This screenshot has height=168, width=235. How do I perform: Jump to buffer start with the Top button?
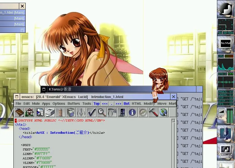click(x=96, y=104)
